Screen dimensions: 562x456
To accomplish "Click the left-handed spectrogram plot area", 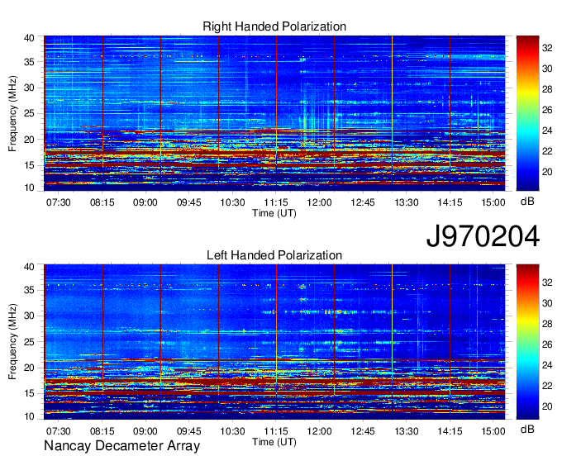I will [274, 342].
